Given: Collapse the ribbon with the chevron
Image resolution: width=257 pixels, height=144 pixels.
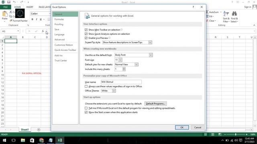Looking at the screenshot, I should click(x=254, y=25).
